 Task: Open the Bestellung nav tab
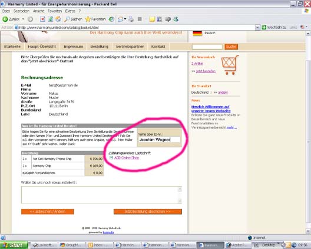100,47
